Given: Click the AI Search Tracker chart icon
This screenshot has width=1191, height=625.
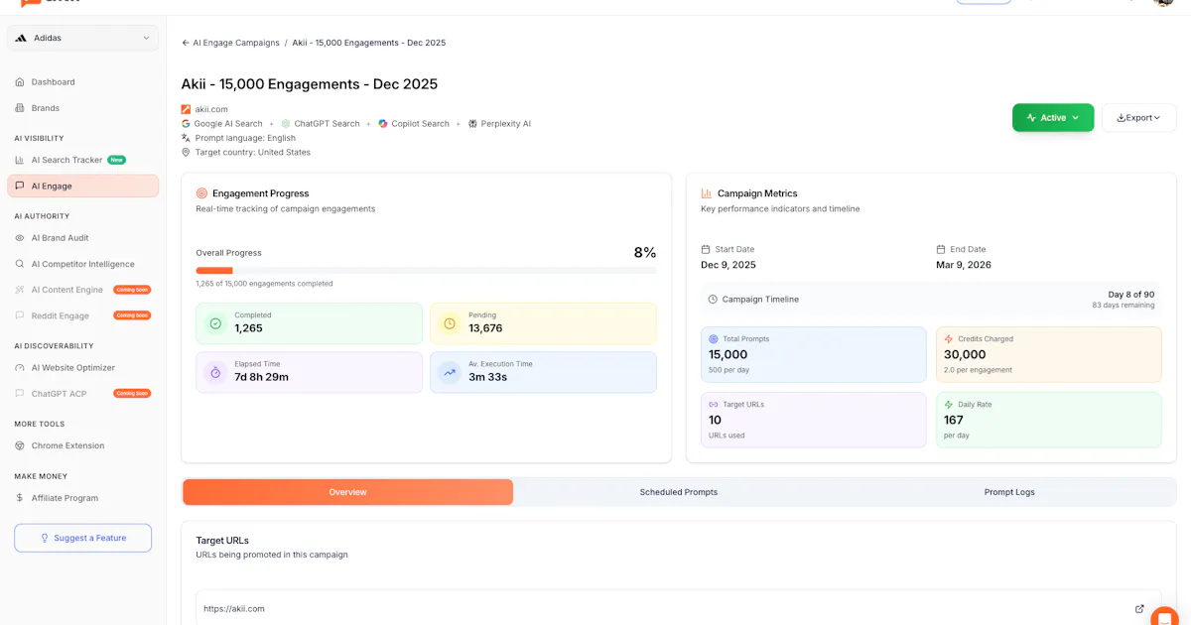Looking at the screenshot, I should (x=20, y=160).
